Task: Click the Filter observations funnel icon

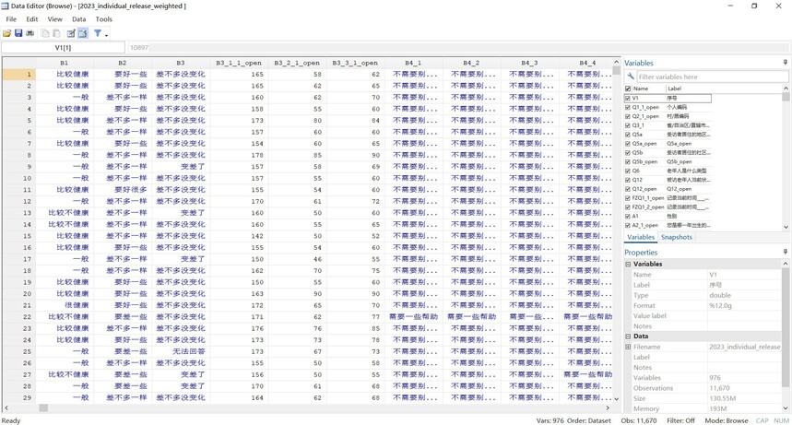Action: (x=97, y=34)
